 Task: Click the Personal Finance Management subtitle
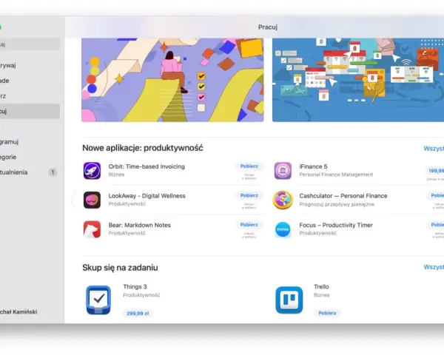click(336, 175)
